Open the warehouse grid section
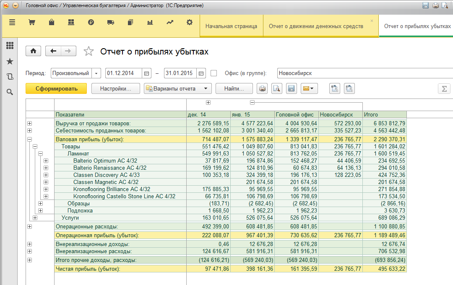 [71, 22]
